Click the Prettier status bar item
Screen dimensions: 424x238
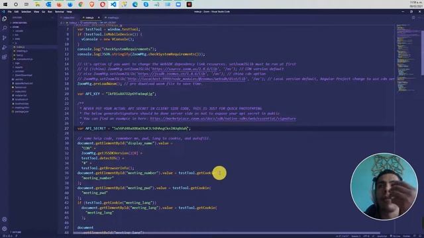[x=407, y=236]
